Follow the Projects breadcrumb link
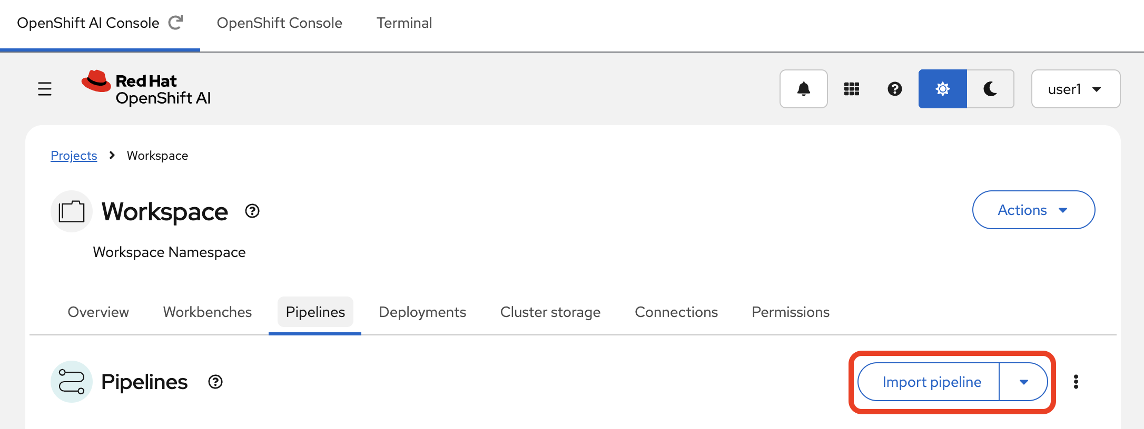The height and width of the screenshot is (429, 1144). (74, 155)
